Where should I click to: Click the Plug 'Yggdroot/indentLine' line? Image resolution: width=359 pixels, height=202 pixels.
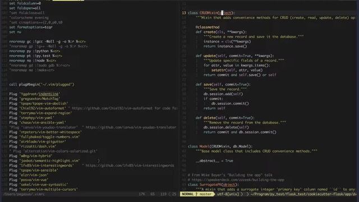(x=35, y=94)
